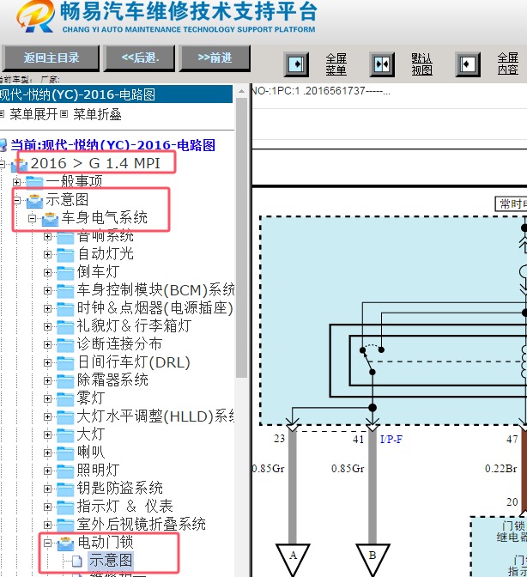Click the 音响系统 folder icon
Image resolution: width=527 pixels, height=577 pixels.
pos(65,237)
